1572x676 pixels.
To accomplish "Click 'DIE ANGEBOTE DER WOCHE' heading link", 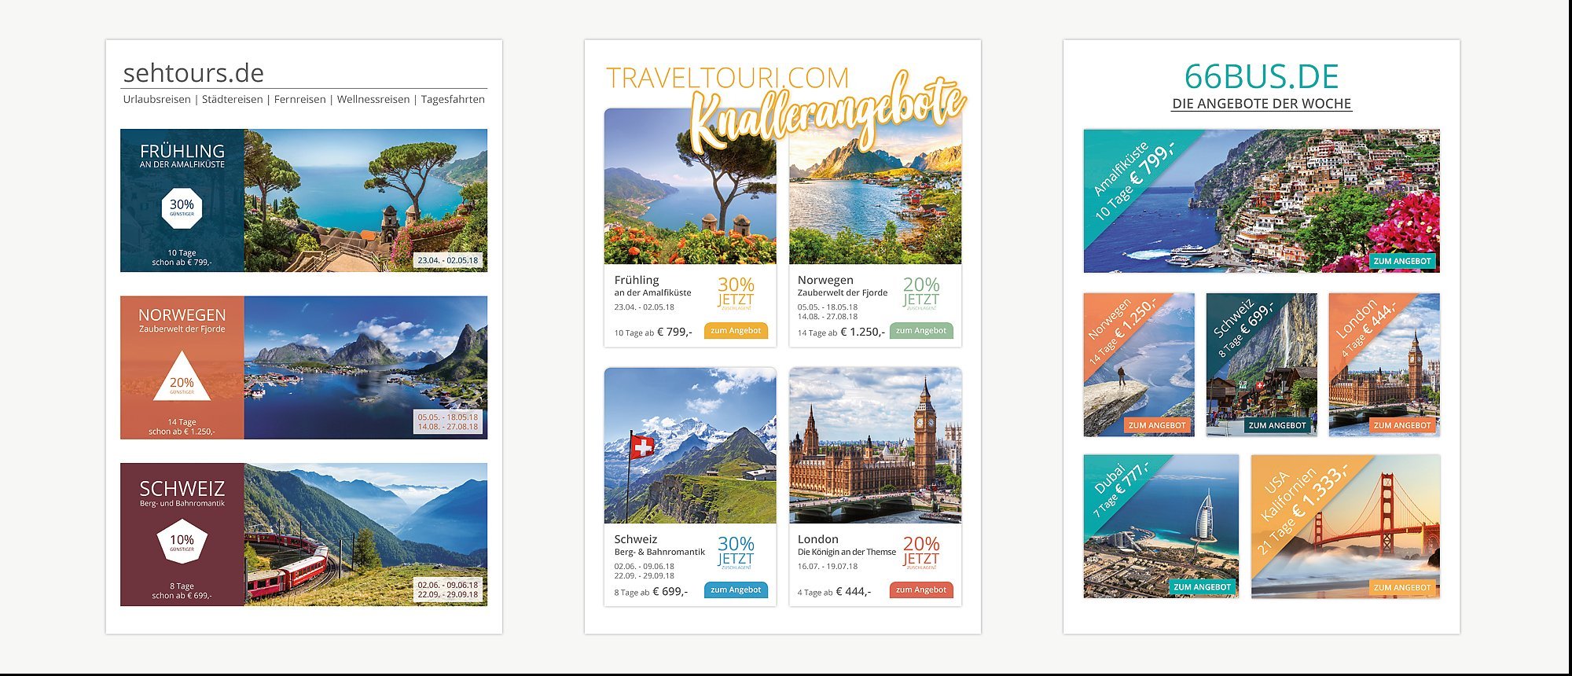I will point(1262,104).
